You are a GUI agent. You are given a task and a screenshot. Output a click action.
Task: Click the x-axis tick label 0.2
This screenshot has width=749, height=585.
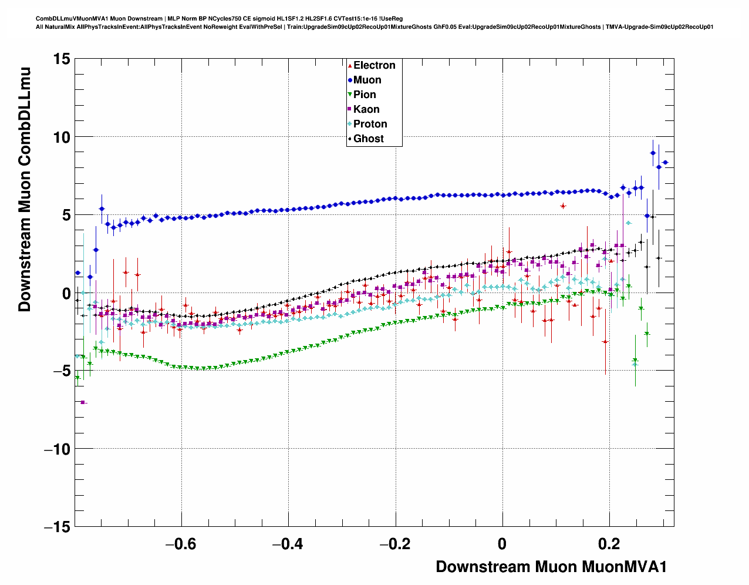point(609,544)
